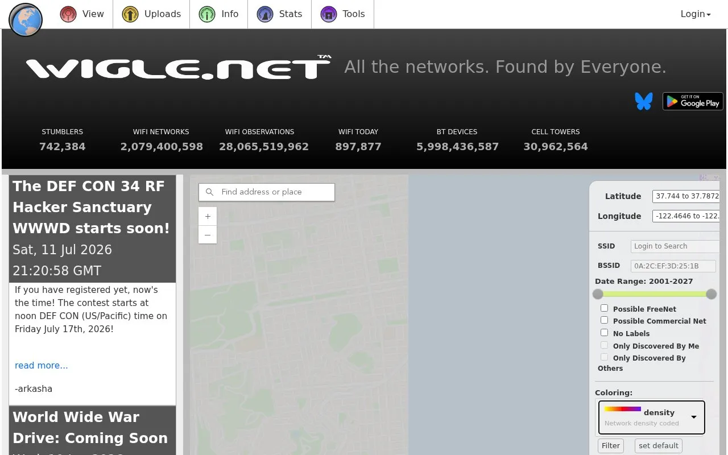Click the World Wide War Drive headline

click(90, 428)
